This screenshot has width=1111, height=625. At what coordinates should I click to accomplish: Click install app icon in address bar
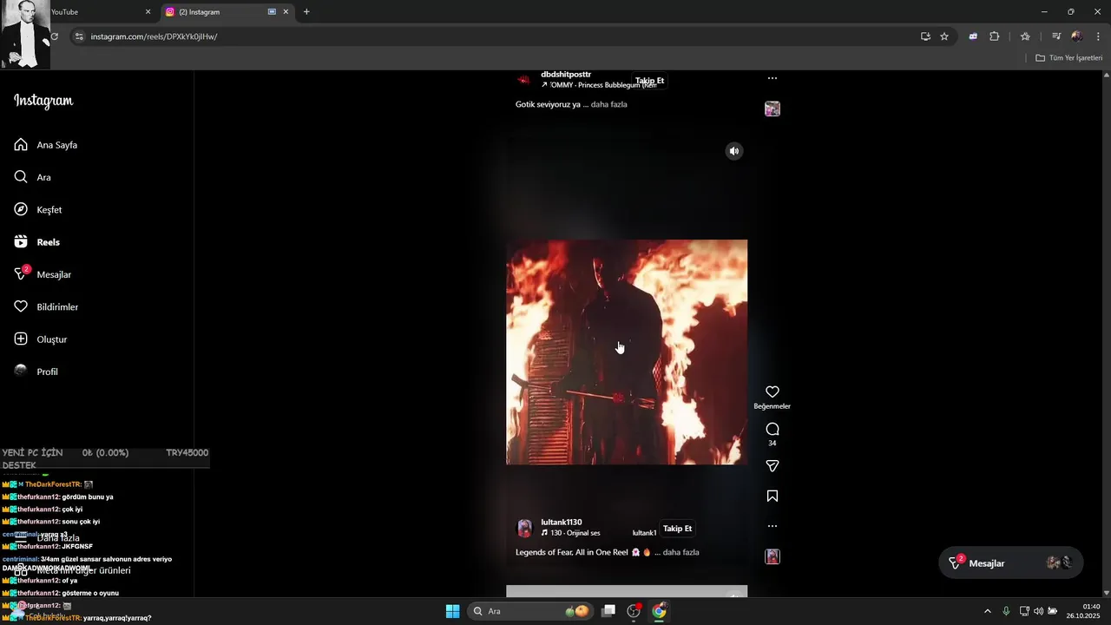pyautogui.click(x=925, y=36)
